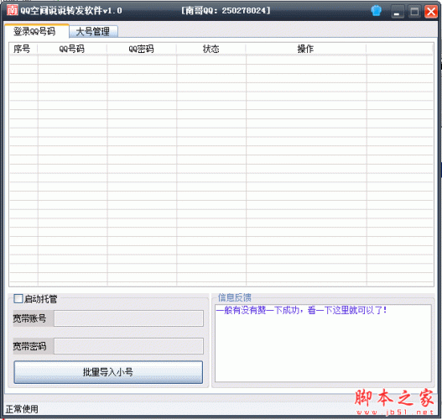Click the 南哥QQ: 250278024 title text

click(226, 11)
